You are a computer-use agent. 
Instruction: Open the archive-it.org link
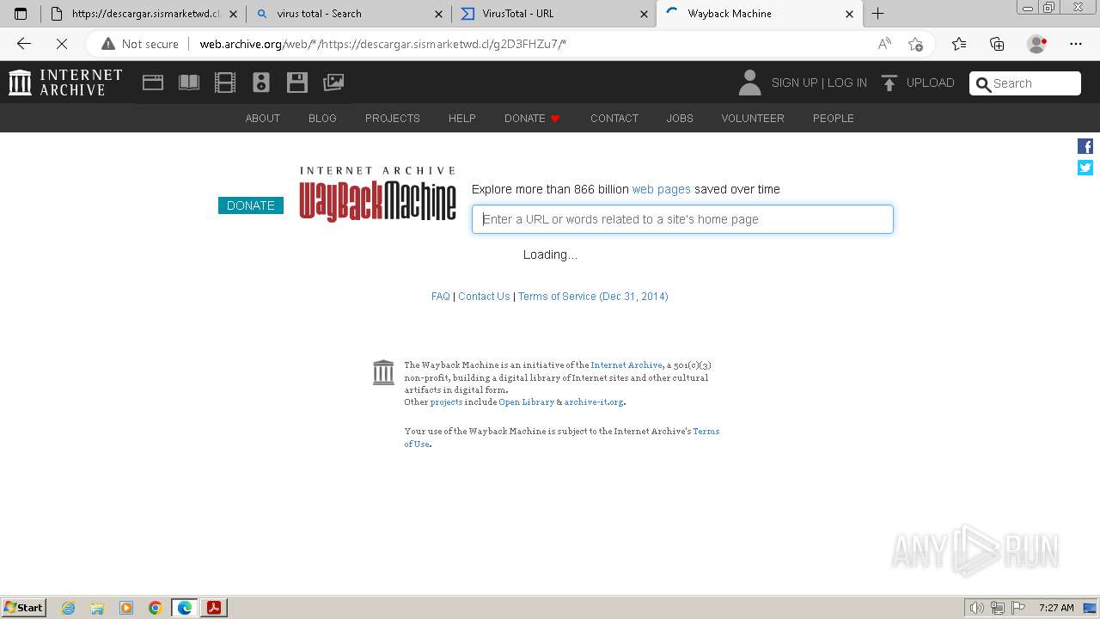[594, 402]
